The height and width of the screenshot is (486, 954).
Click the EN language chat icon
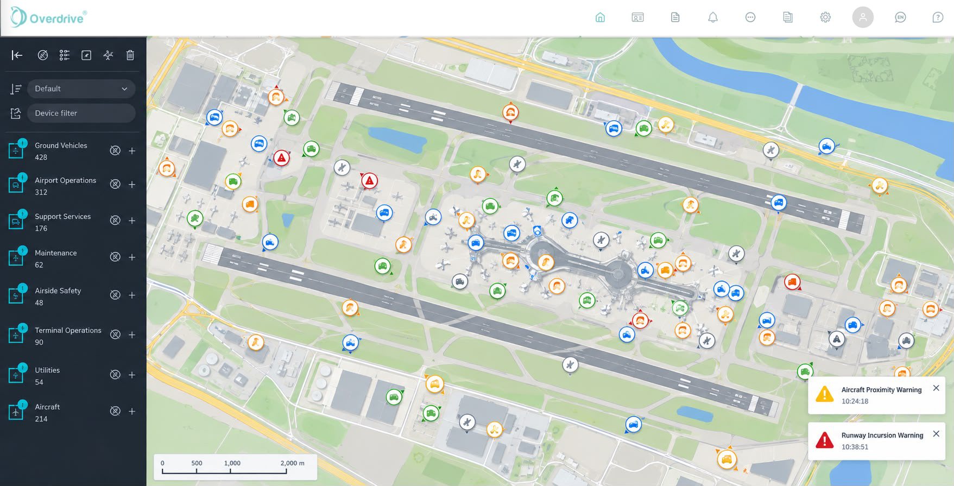tap(900, 17)
